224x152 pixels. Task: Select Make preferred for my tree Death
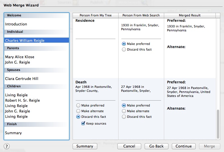pos(78,105)
